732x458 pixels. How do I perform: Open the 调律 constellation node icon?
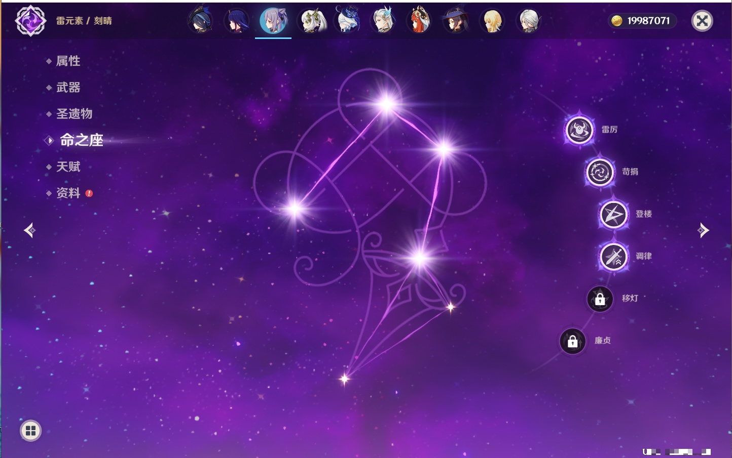tap(613, 257)
